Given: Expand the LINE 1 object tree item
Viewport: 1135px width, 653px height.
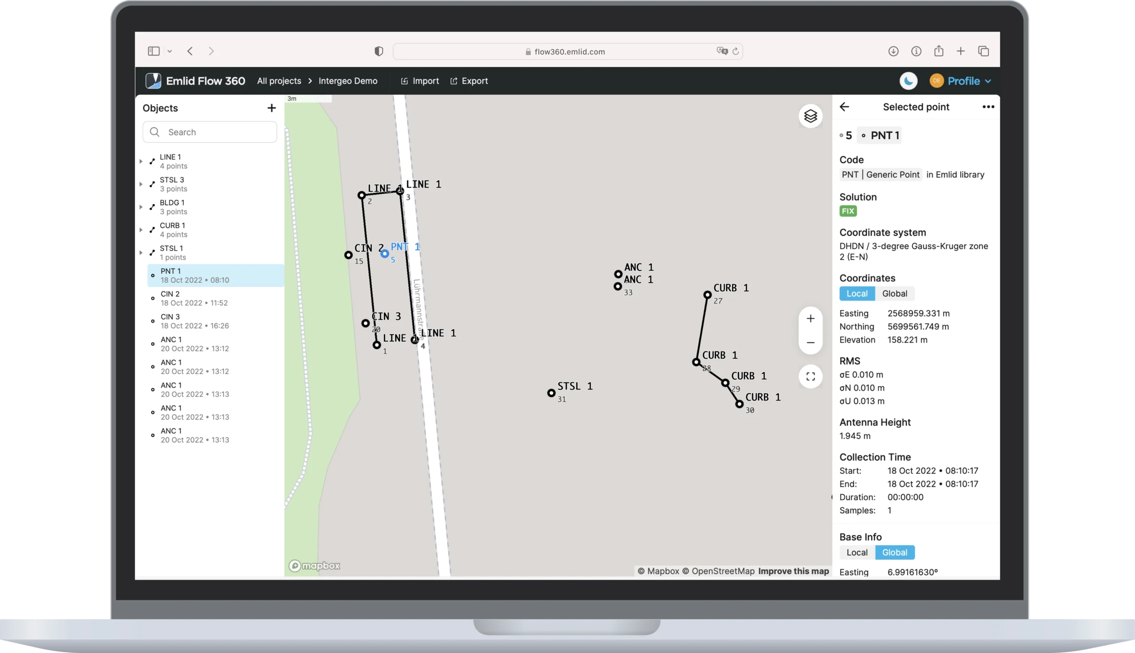Looking at the screenshot, I should (x=141, y=161).
